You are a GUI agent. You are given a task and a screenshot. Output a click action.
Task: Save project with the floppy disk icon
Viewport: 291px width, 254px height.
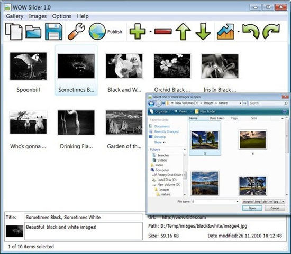[53, 32]
